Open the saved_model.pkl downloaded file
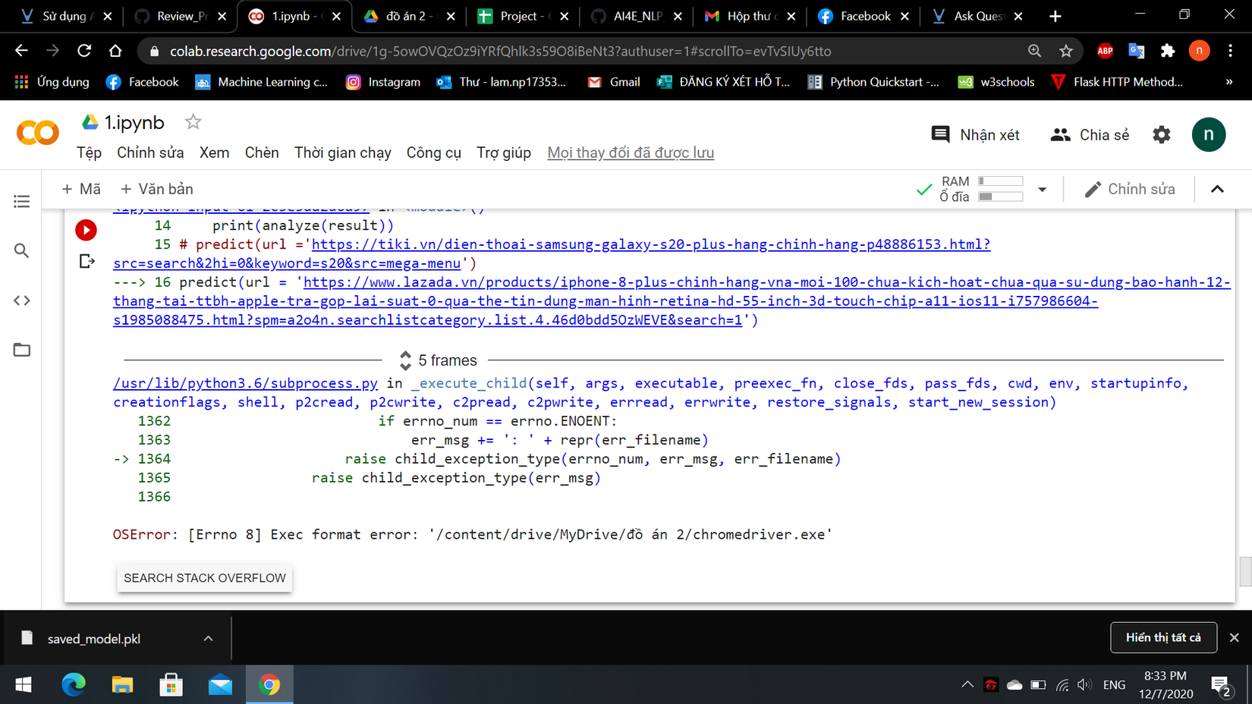 (93, 639)
